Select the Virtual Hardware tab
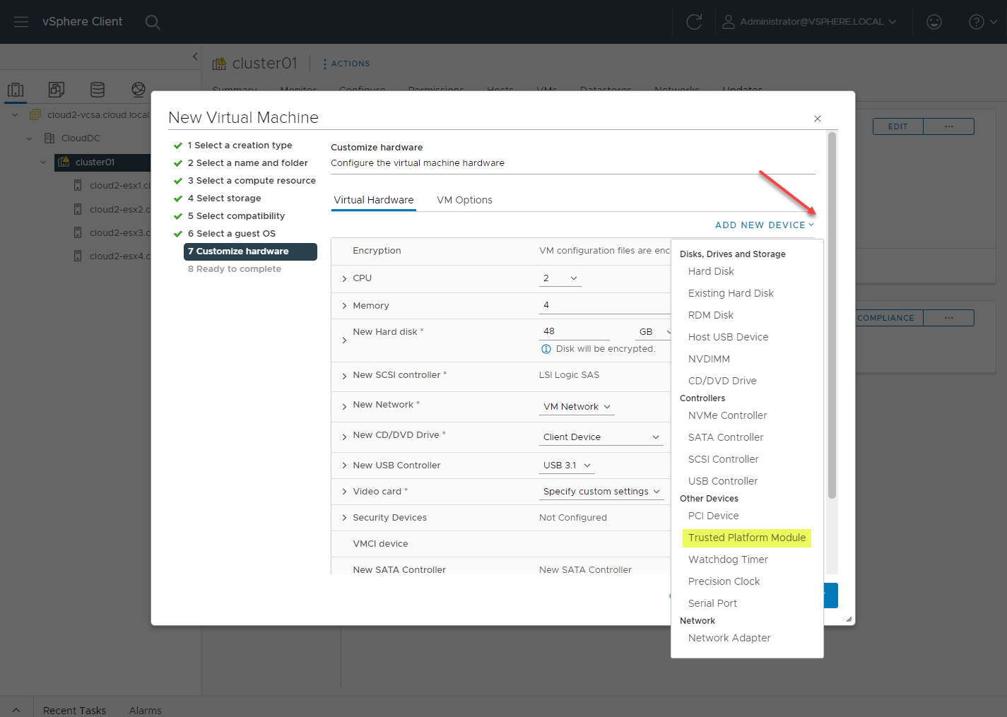The height and width of the screenshot is (717, 1007). coord(374,200)
